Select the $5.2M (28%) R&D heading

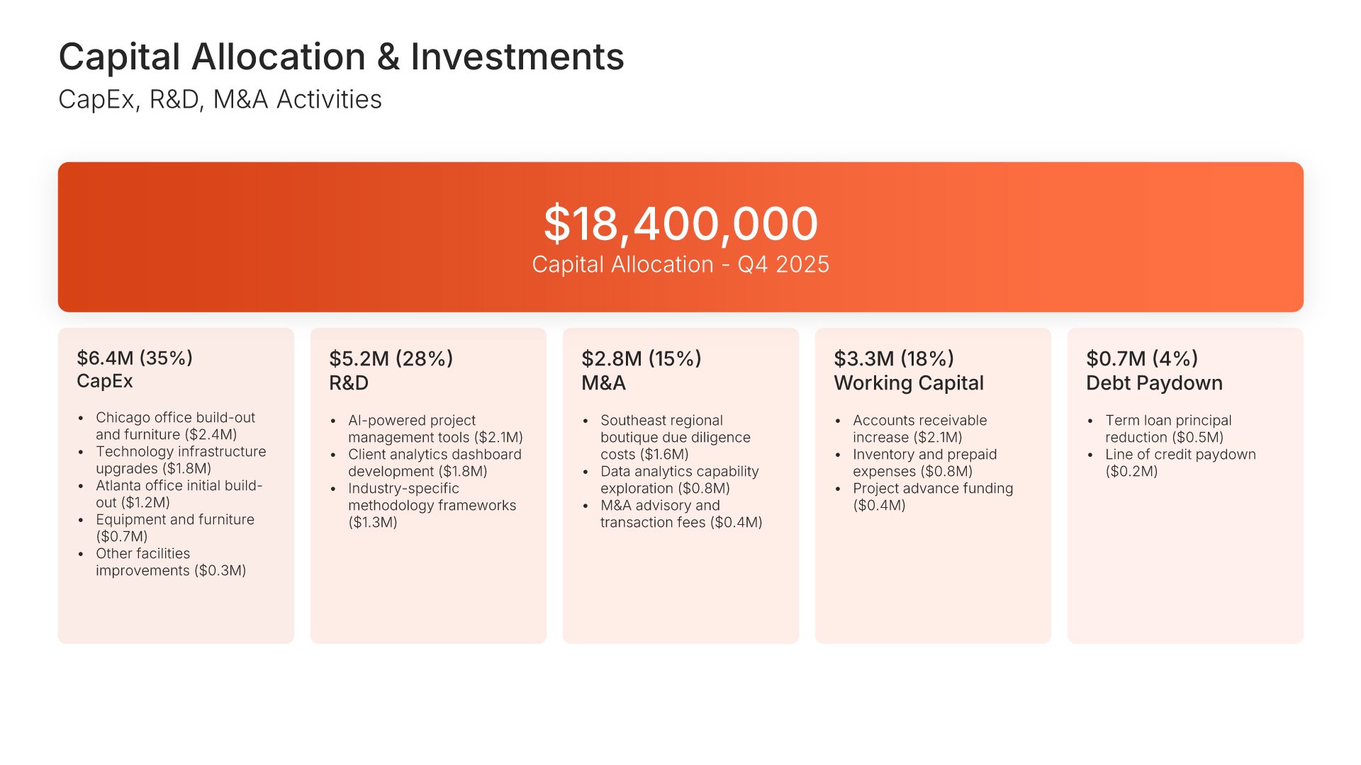(x=391, y=370)
